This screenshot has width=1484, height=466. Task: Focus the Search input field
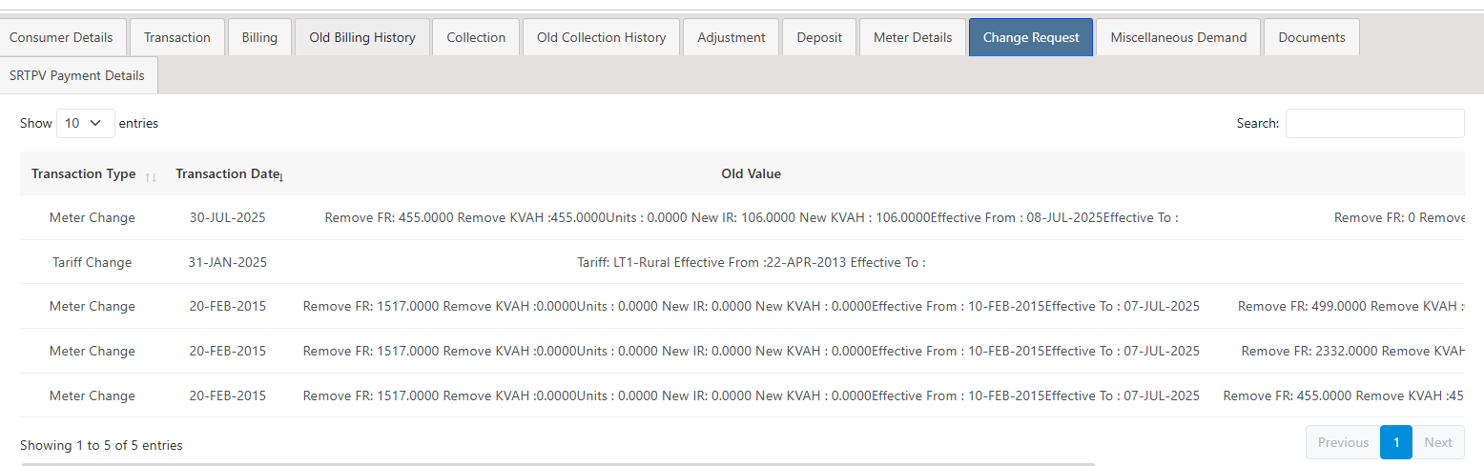point(1374,123)
